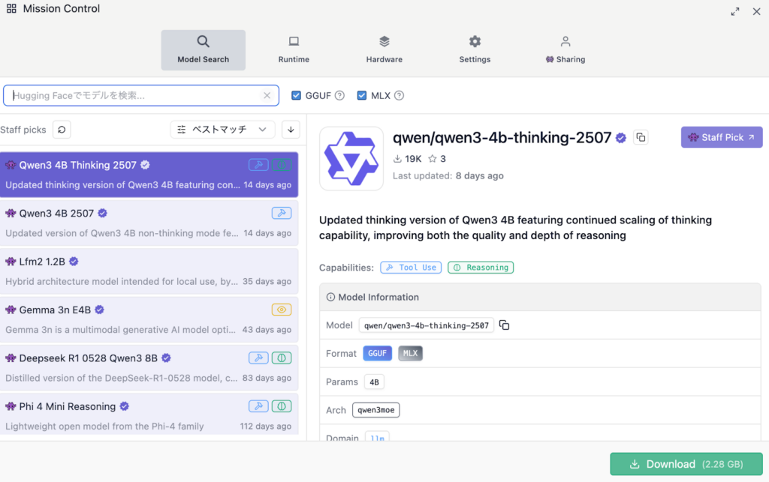769x482 pixels.
Task: Copy the model ID in Model Information
Action: point(505,325)
